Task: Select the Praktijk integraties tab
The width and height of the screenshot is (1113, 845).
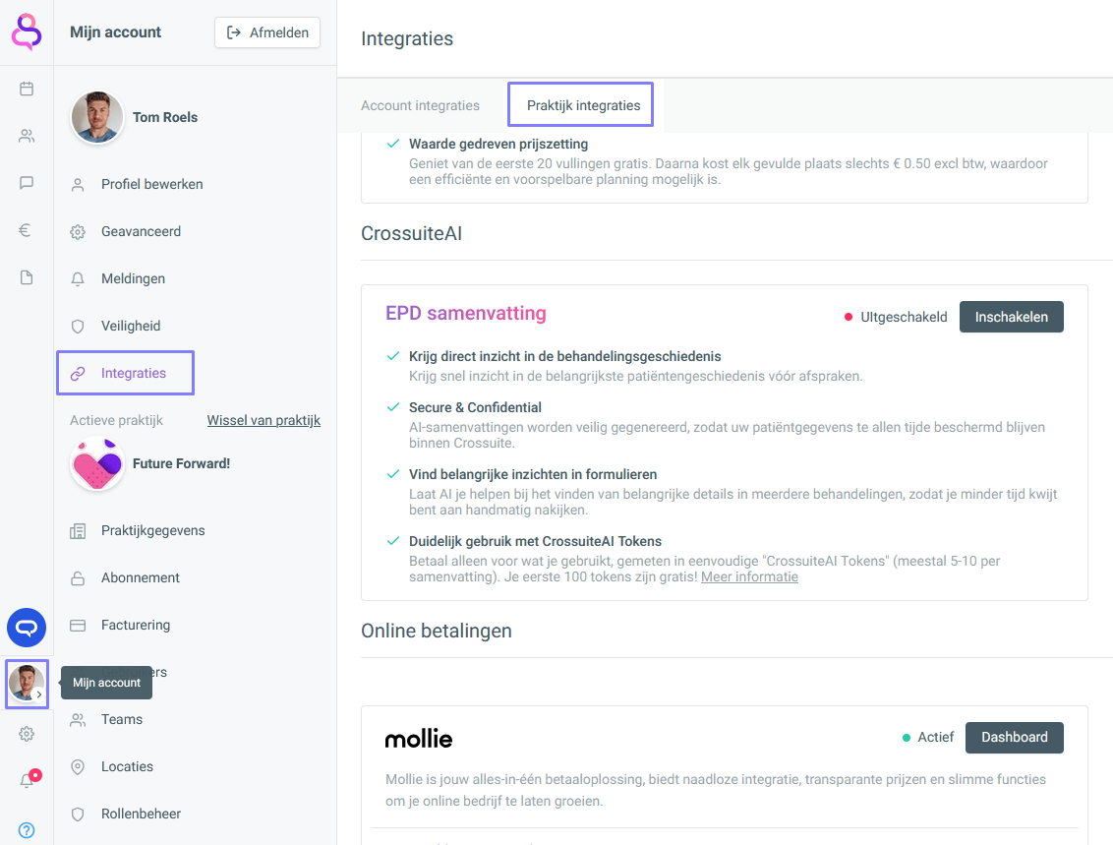Action: click(583, 105)
